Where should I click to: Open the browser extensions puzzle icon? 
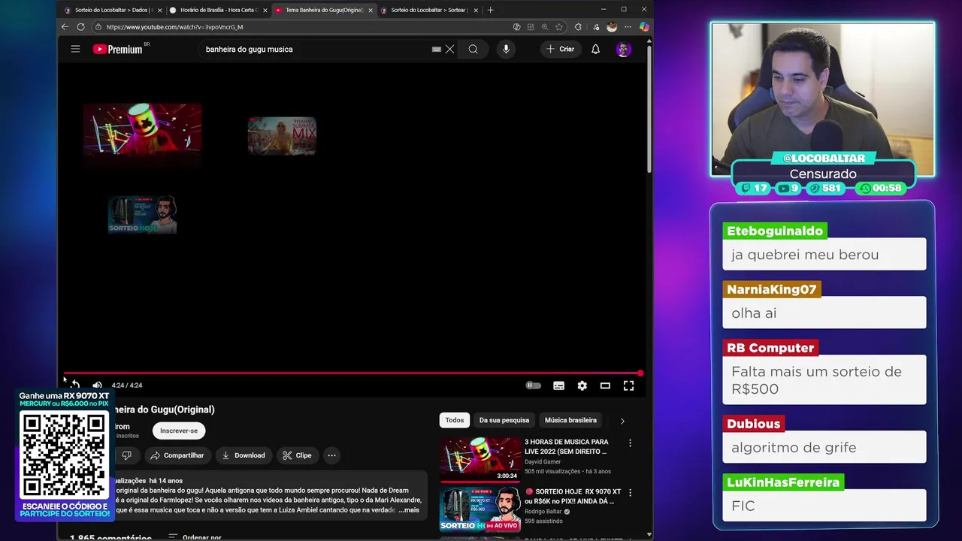[578, 27]
